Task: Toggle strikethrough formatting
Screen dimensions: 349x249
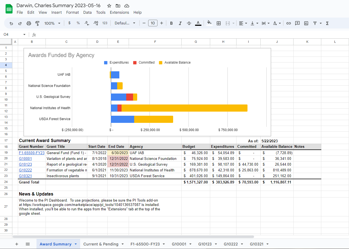Action: 189,23
